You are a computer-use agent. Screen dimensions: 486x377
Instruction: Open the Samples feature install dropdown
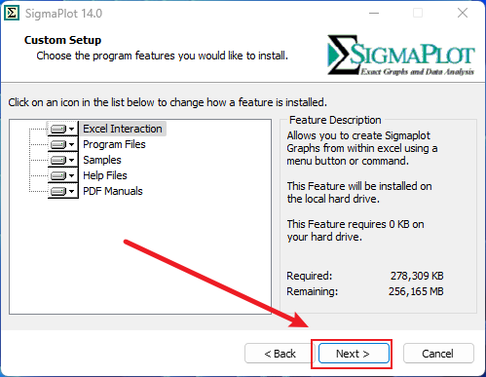point(63,160)
